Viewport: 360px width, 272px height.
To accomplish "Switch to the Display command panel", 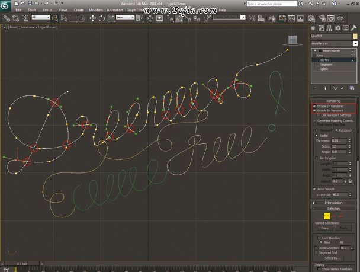I will point(346,28).
